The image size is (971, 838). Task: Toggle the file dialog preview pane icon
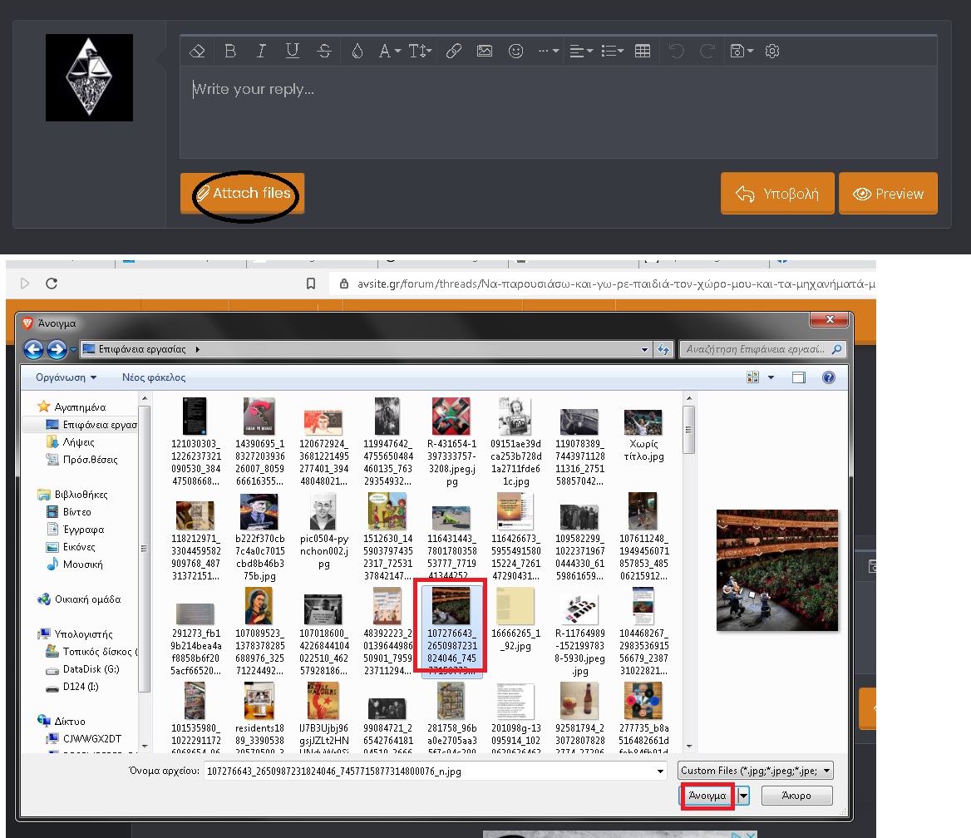coord(799,377)
